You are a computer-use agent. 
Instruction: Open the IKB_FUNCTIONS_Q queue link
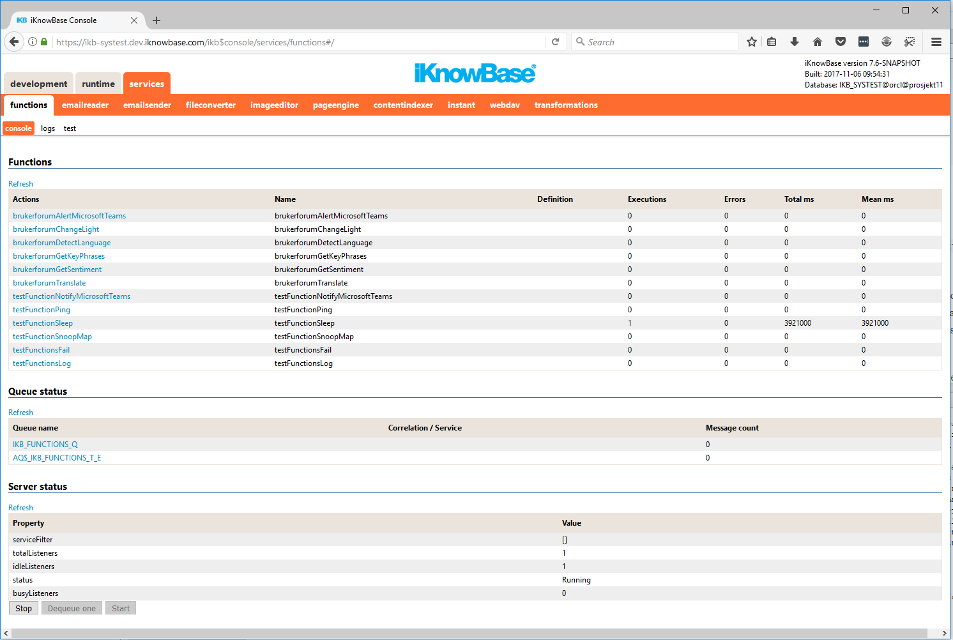tap(45, 445)
